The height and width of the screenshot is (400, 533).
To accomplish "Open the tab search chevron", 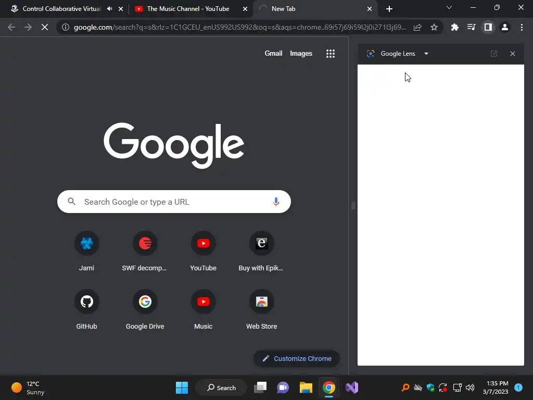I will pyautogui.click(x=449, y=7).
